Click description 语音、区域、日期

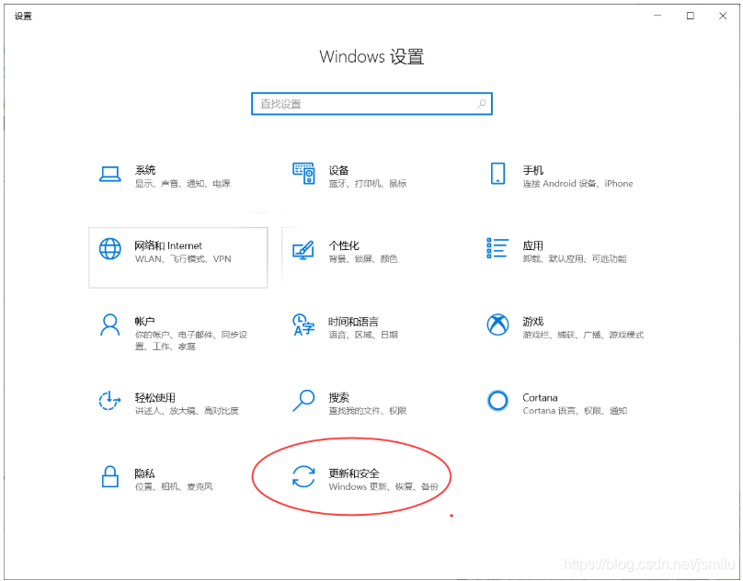click(363, 335)
